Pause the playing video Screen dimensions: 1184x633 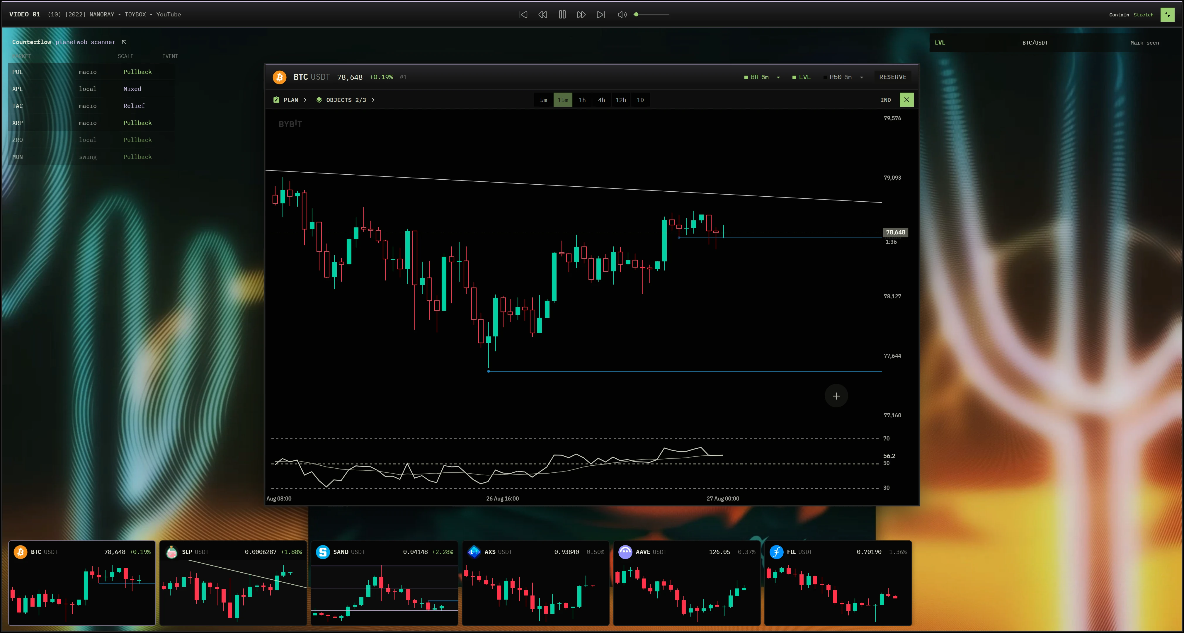pos(562,15)
